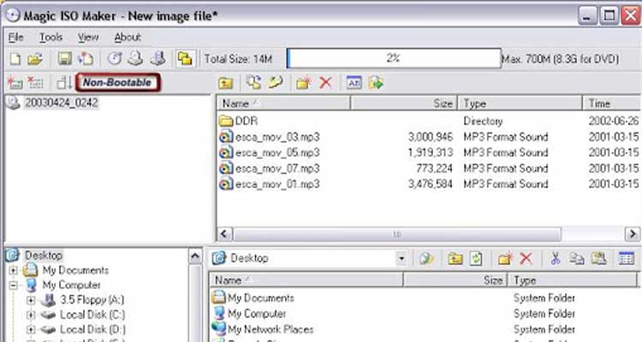Open the About menu
Viewport: 642px width, 342px height.
click(x=128, y=38)
